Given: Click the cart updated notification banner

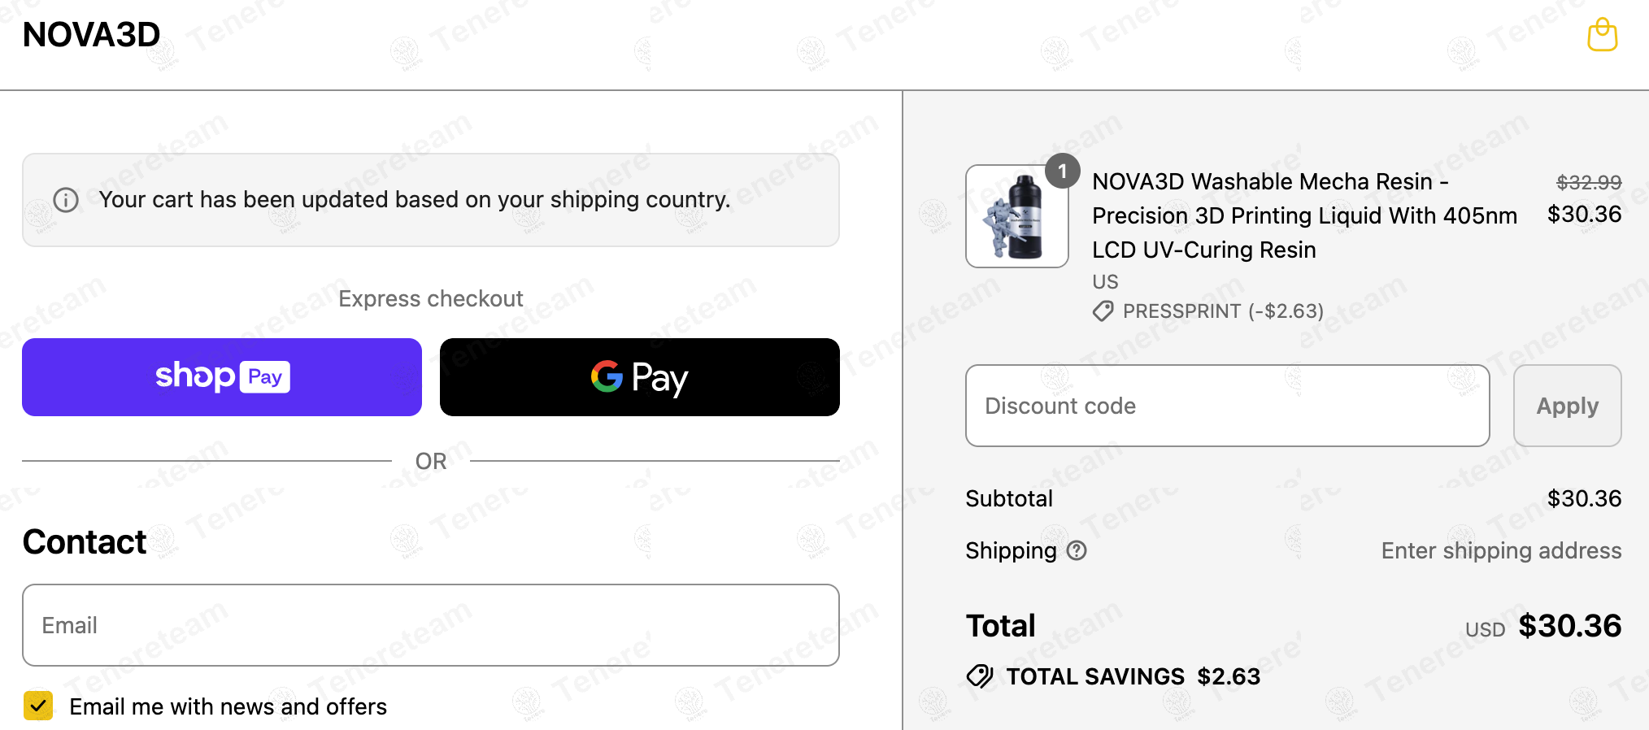Looking at the screenshot, I should [431, 200].
